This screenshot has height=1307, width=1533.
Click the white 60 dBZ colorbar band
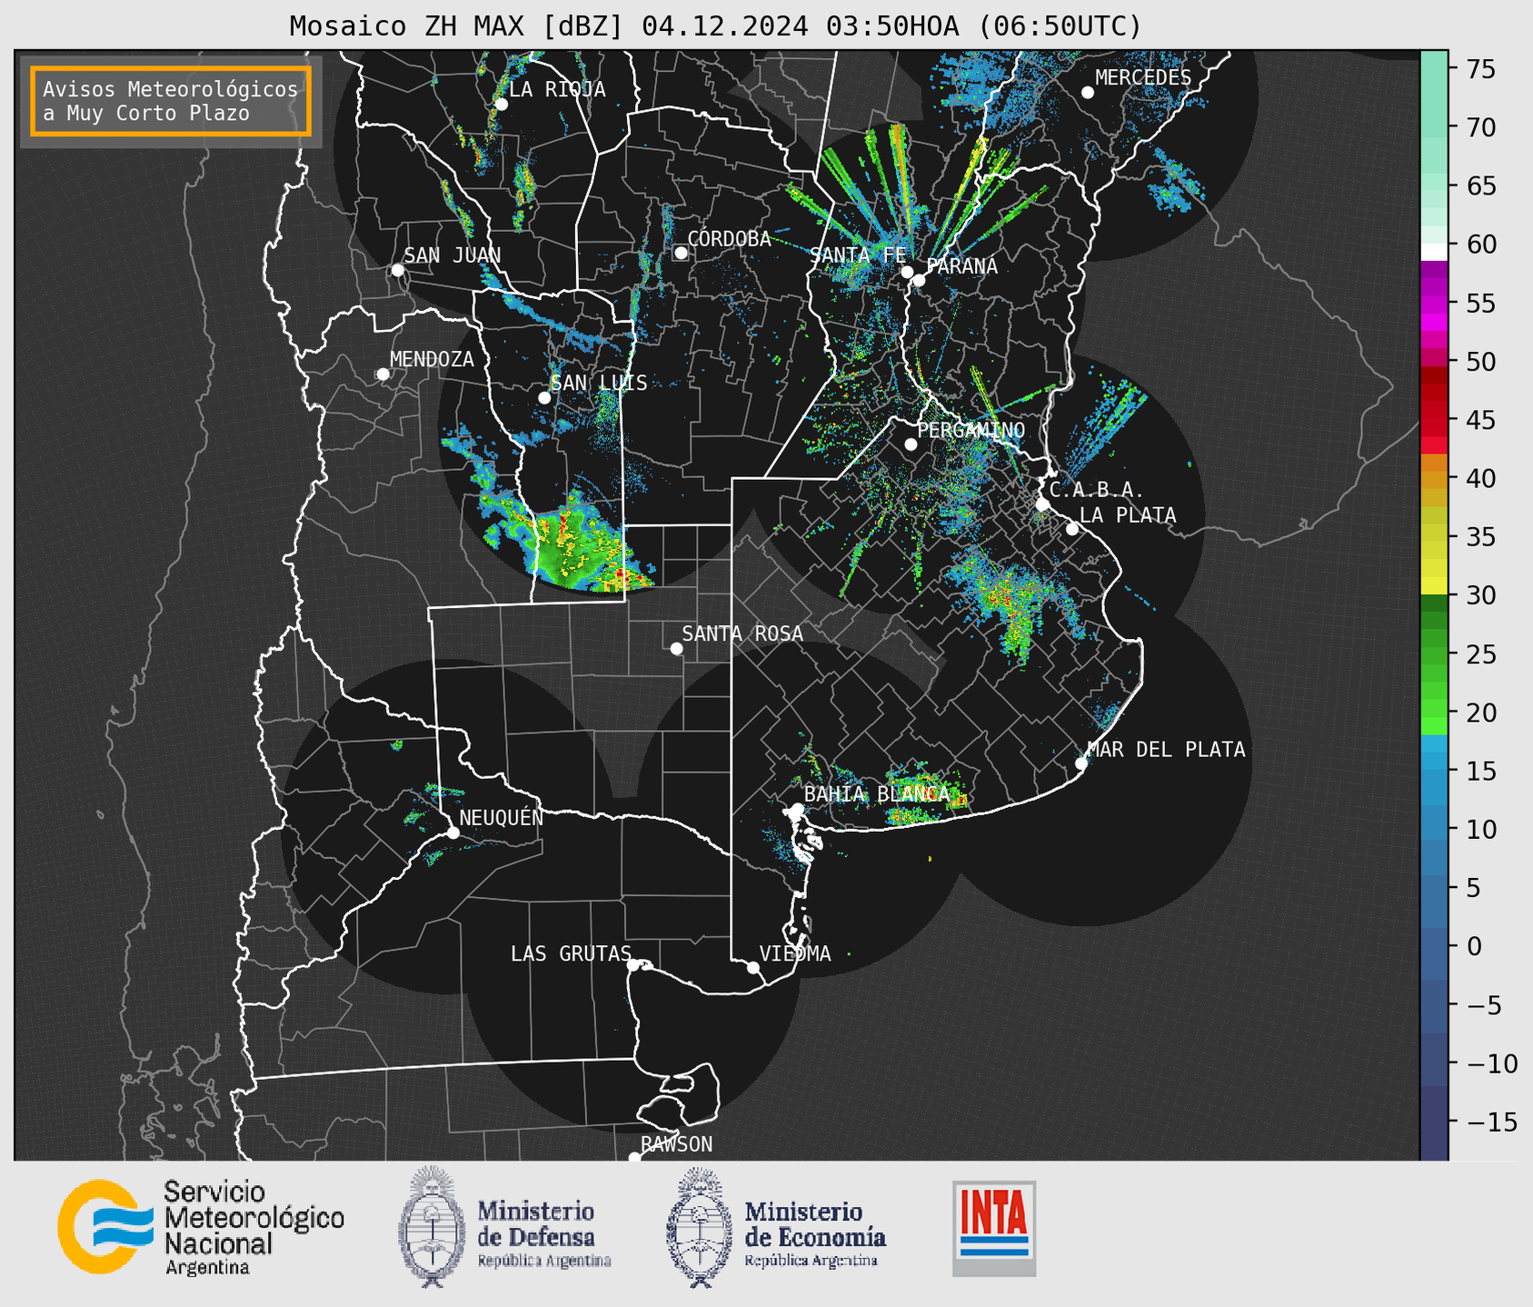pyautogui.click(x=1434, y=252)
